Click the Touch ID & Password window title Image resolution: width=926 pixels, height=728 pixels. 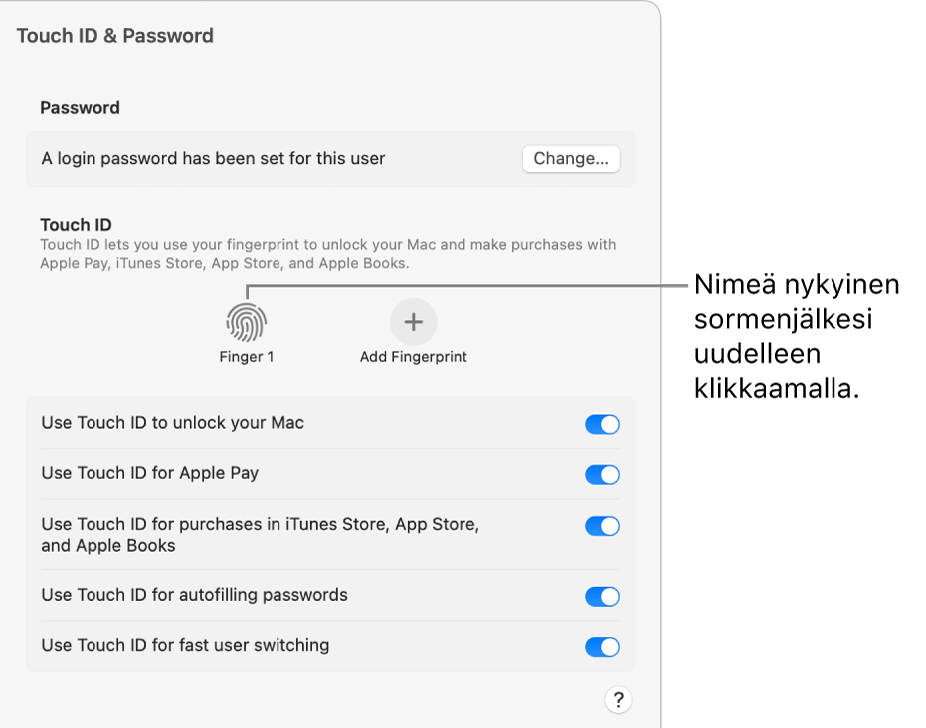tap(114, 35)
